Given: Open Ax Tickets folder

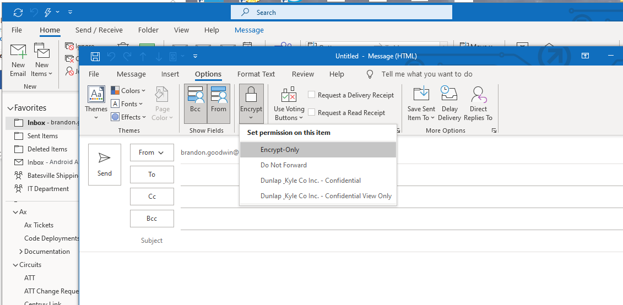Looking at the screenshot, I should point(39,225).
